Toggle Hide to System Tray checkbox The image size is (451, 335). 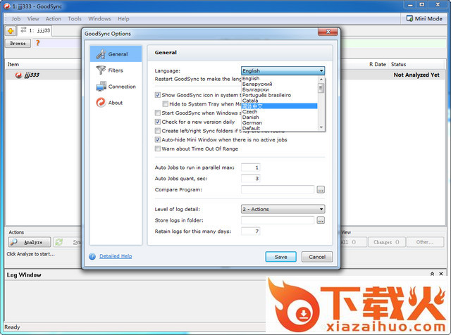click(x=165, y=103)
